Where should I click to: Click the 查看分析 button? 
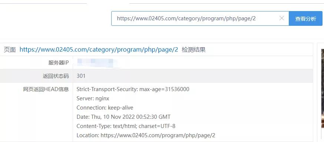[x=305, y=18]
